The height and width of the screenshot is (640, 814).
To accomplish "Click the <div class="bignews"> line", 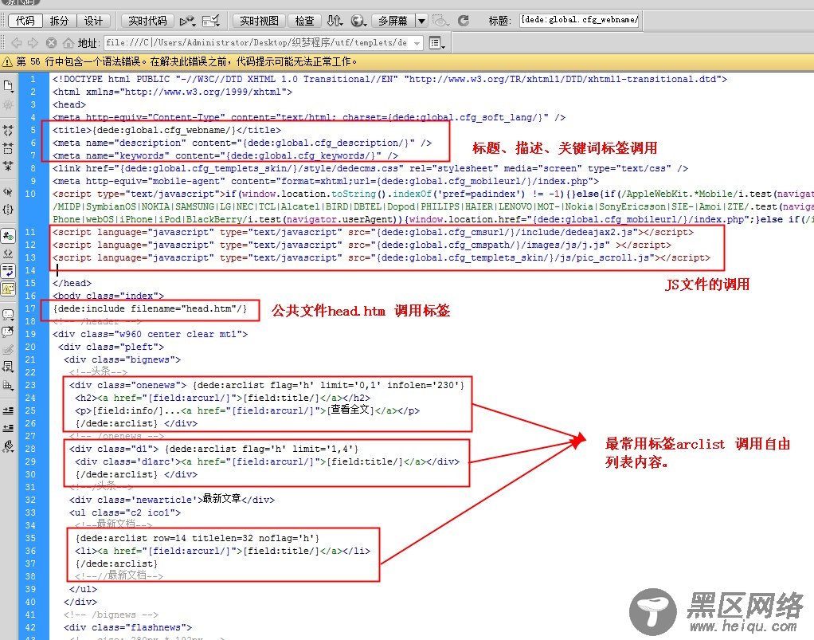I will click(x=122, y=359).
